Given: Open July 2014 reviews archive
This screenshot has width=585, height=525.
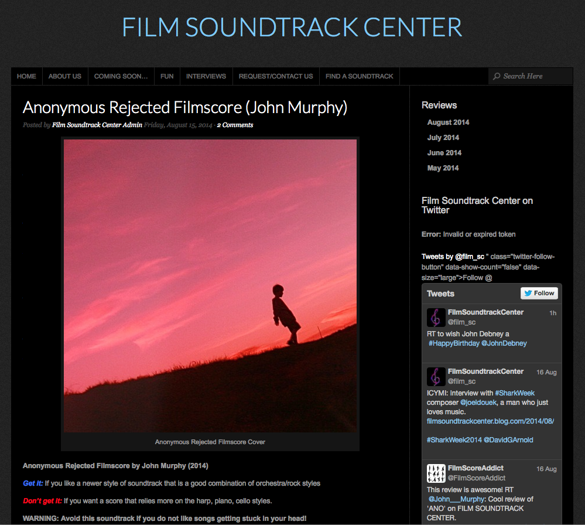Looking at the screenshot, I should point(443,138).
